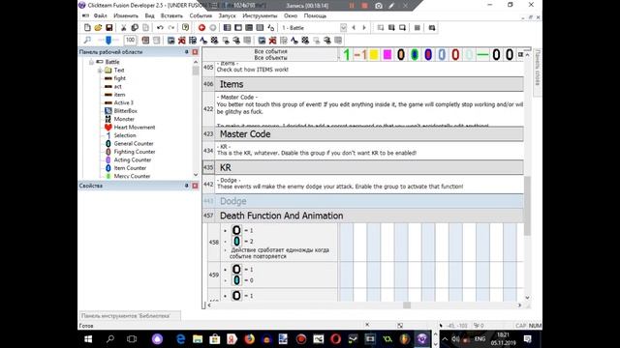Open the Frame editor icon

pos(238,28)
